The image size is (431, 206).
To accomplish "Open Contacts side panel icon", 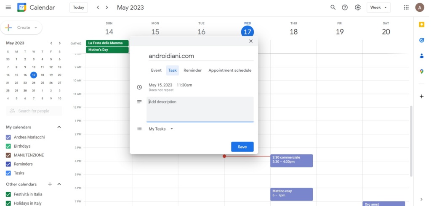I will pyautogui.click(x=422, y=56).
